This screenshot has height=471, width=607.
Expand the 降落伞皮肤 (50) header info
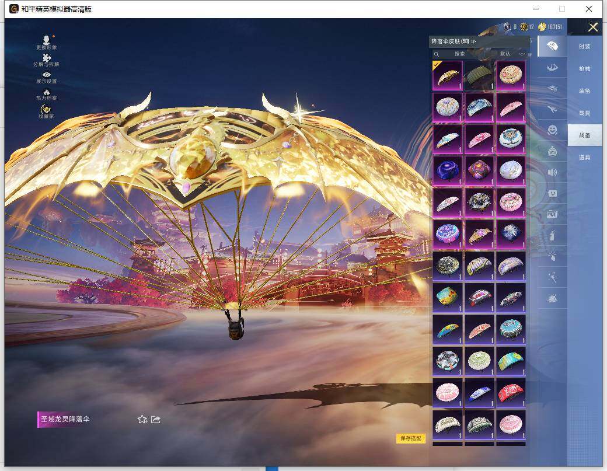(474, 41)
